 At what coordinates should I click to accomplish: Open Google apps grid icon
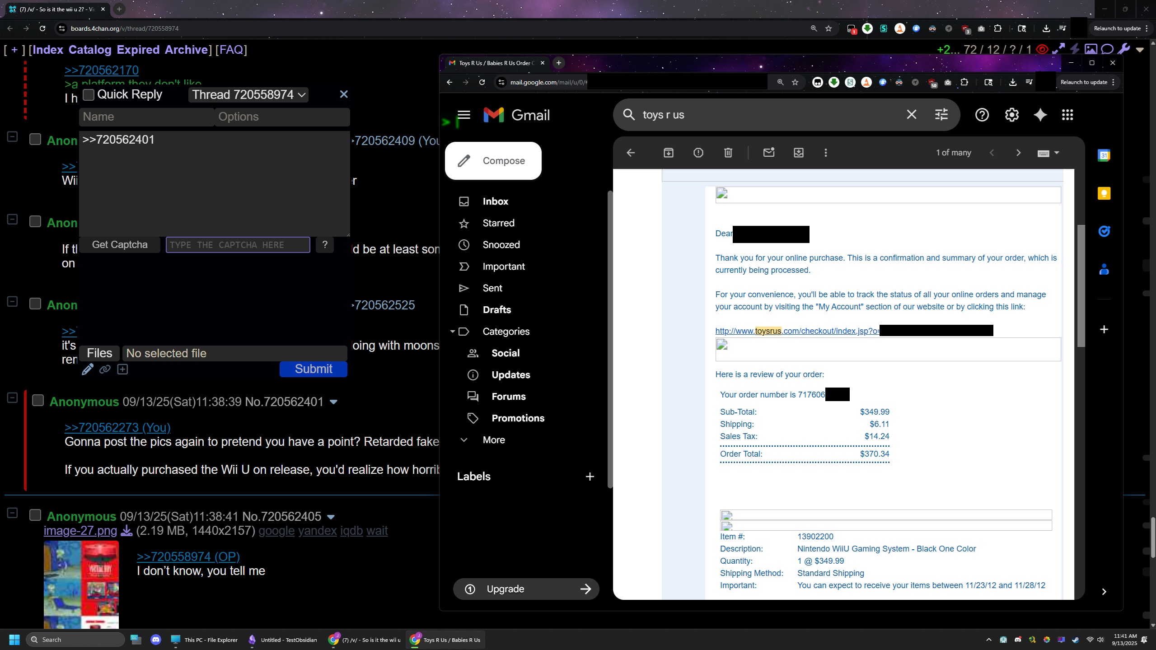1067,115
